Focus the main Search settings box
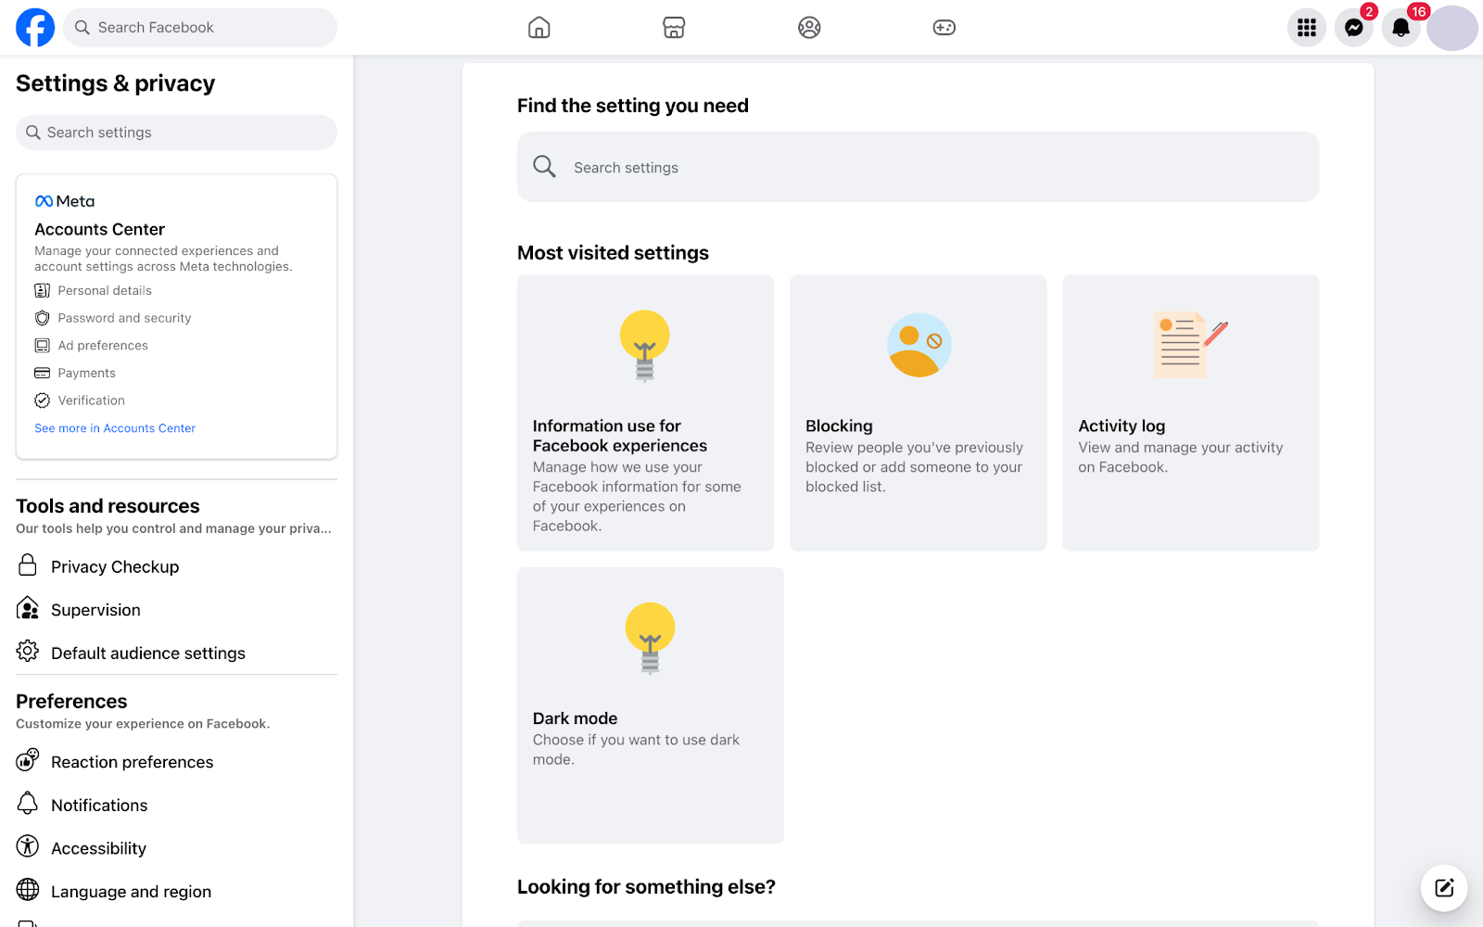 [x=918, y=167]
